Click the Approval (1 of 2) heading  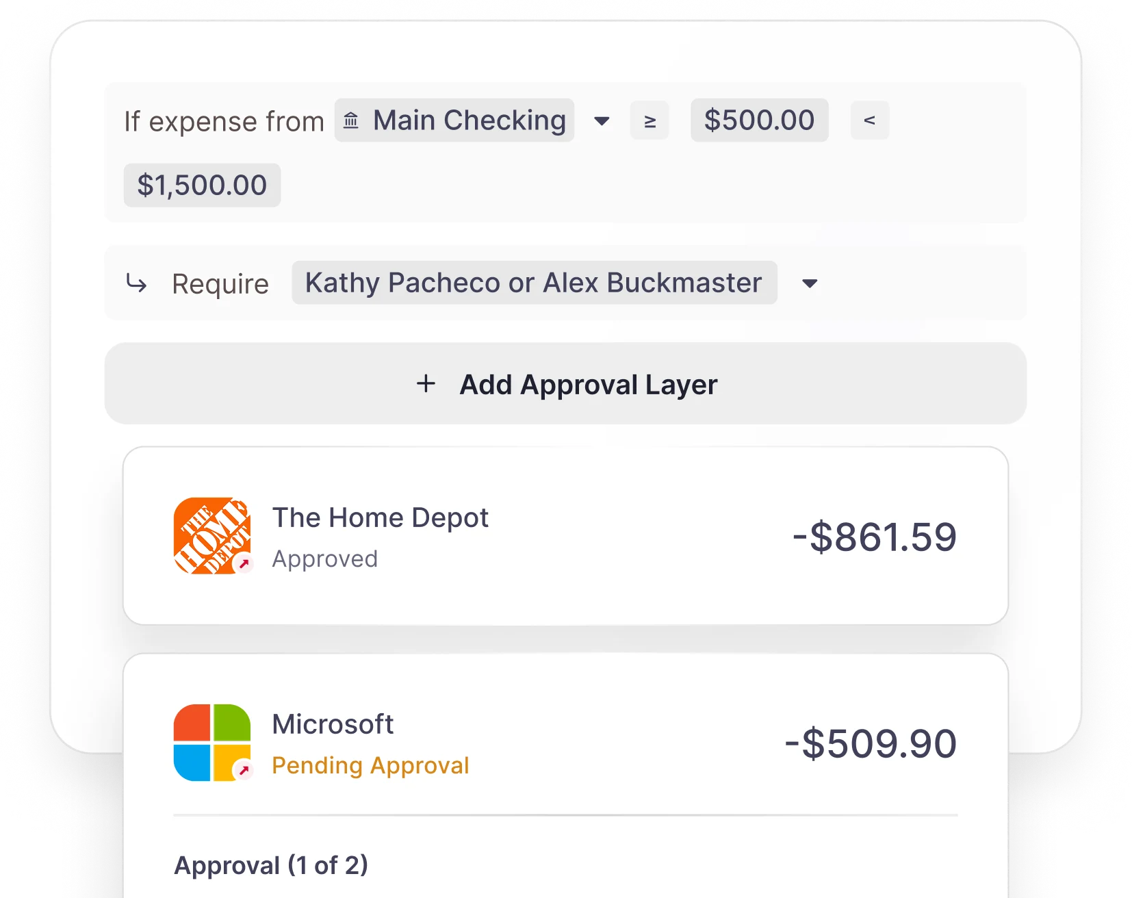pos(271,865)
